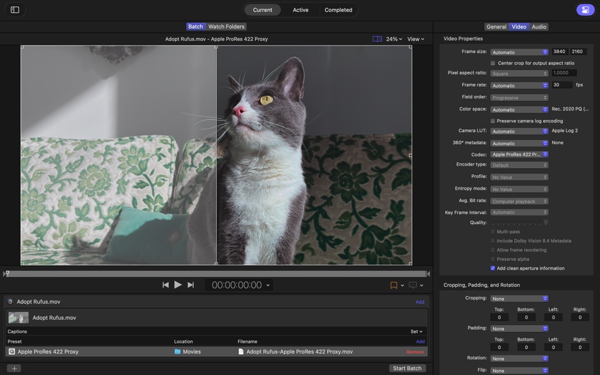Toggle Allow frame reordering checkbox
The height and width of the screenshot is (375, 600).
[x=493, y=250]
